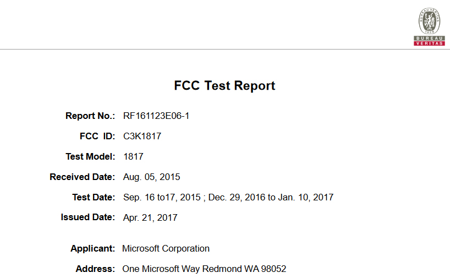Select received date Aug. 05, 2015
Image resolution: width=450 pixels, height=278 pixels.
151,177
